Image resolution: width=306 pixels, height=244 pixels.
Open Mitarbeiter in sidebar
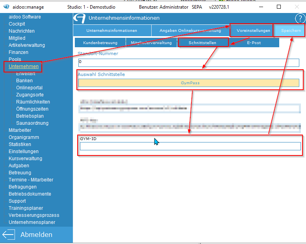[x=20, y=130]
